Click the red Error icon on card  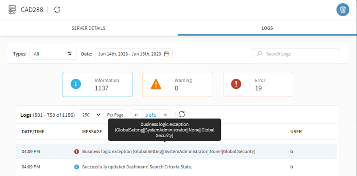tap(236, 84)
